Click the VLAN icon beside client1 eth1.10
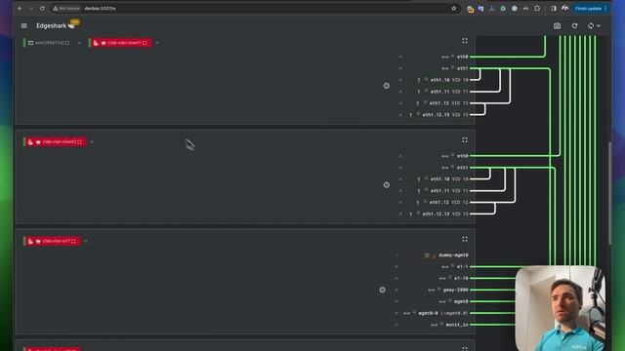This screenshot has height=351, width=625. 419,80
